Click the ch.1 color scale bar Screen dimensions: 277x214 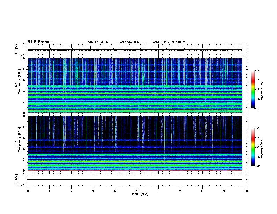click(x=253, y=90)
